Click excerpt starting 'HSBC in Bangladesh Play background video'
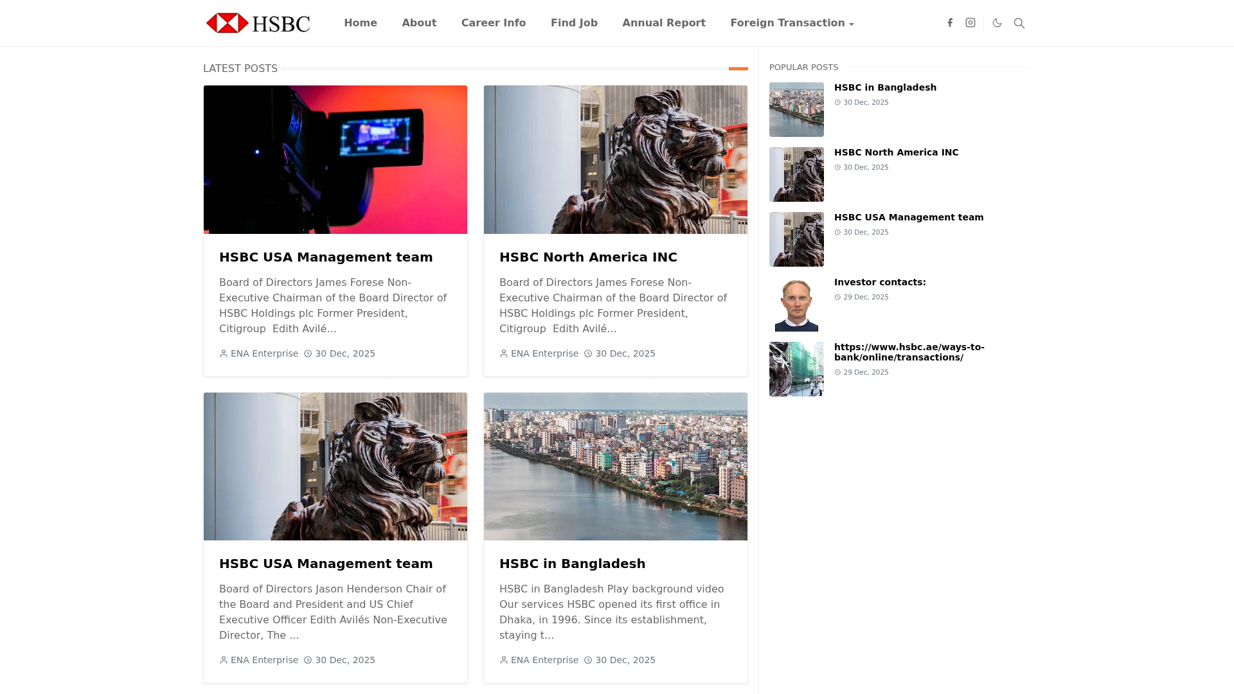The image size is (1234, 694). [611, 612]
